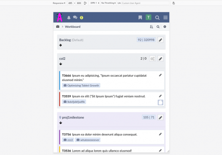Open the whateeeeeever project tag
Image resolution: width=222 pixels, height=155 pixels.
coord(88,140)
